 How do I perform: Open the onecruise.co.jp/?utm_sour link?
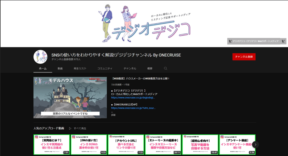(x=133, y=108)
